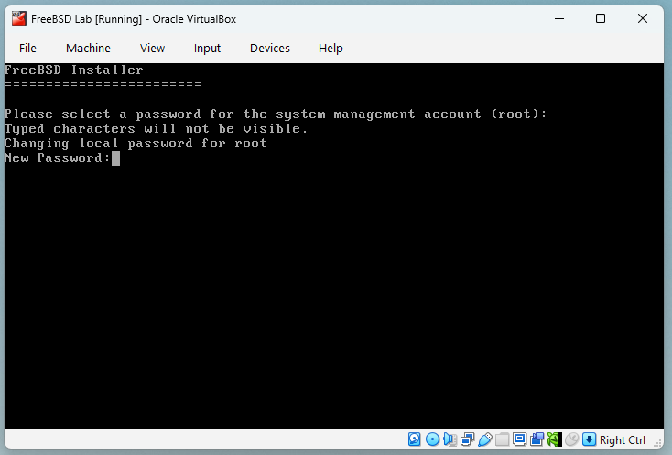Viewport: 672px width, 455px height.
Task: Maximize the FreeBSD Lab VirtualBox window
Action: click(601, 19)
